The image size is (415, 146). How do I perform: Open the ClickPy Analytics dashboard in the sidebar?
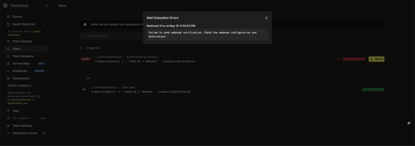pyautogui.click(x=18, y=86)
